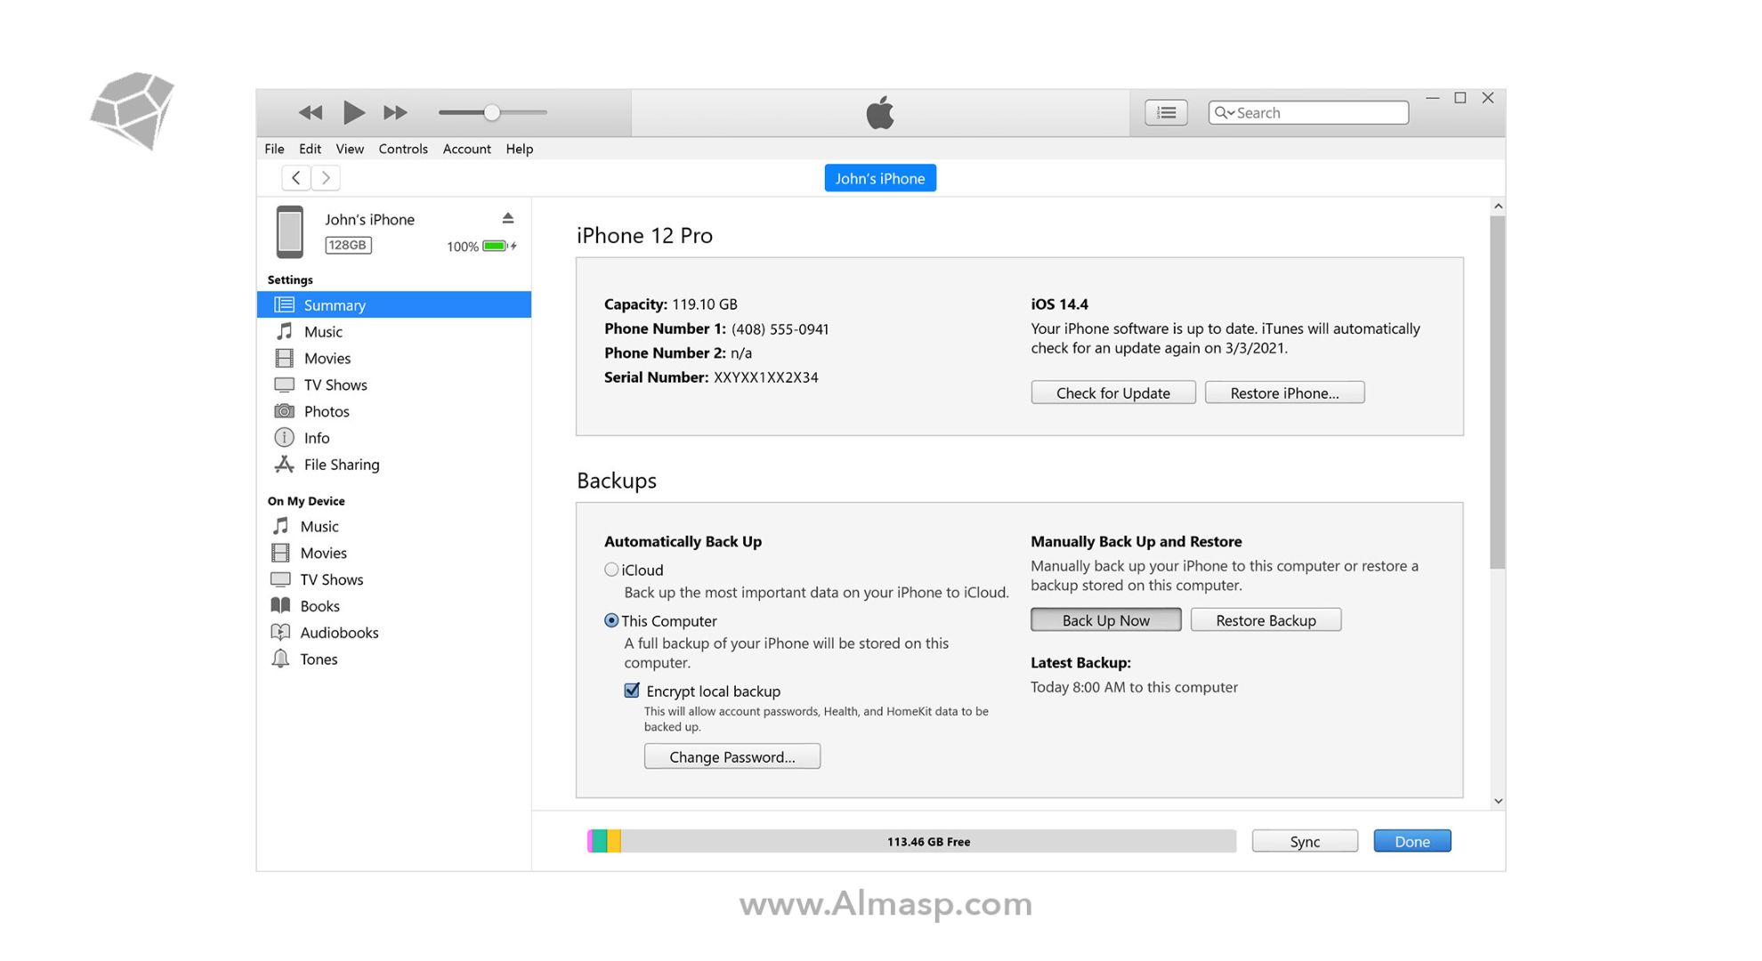The image size is (1762, 961).
Task: Open Photos in the sidebar
Action: [394, 411]
